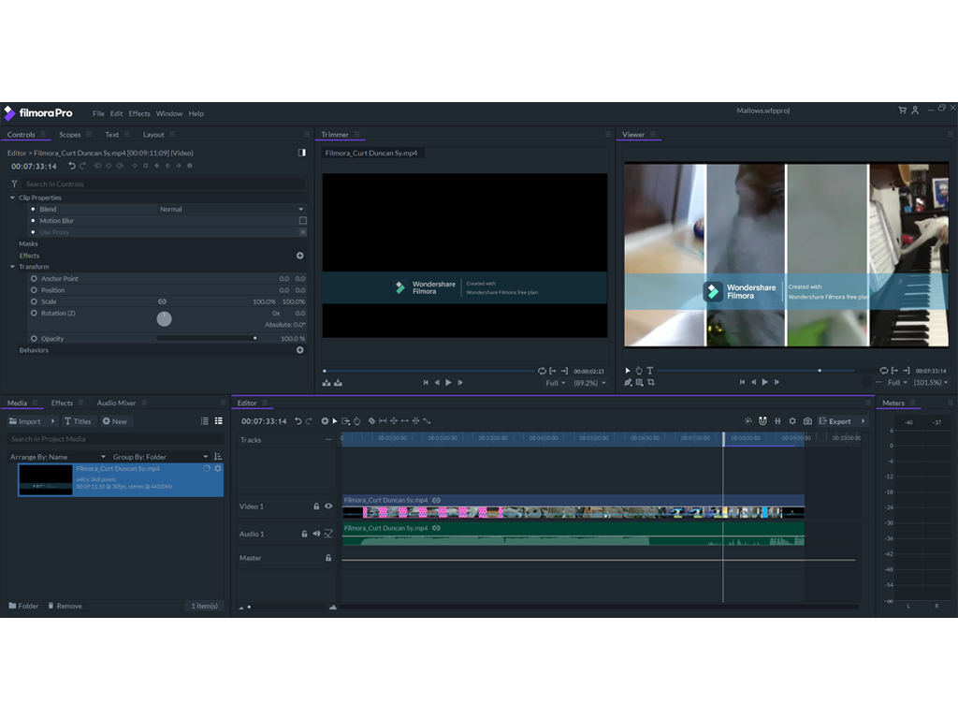Open Editor settings gear icon
The width and height of the screenshot is (958, 719).
coord(792,420)
